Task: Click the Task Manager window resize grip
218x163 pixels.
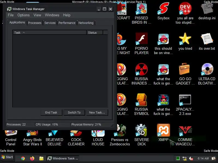Action: pos(112,126)
